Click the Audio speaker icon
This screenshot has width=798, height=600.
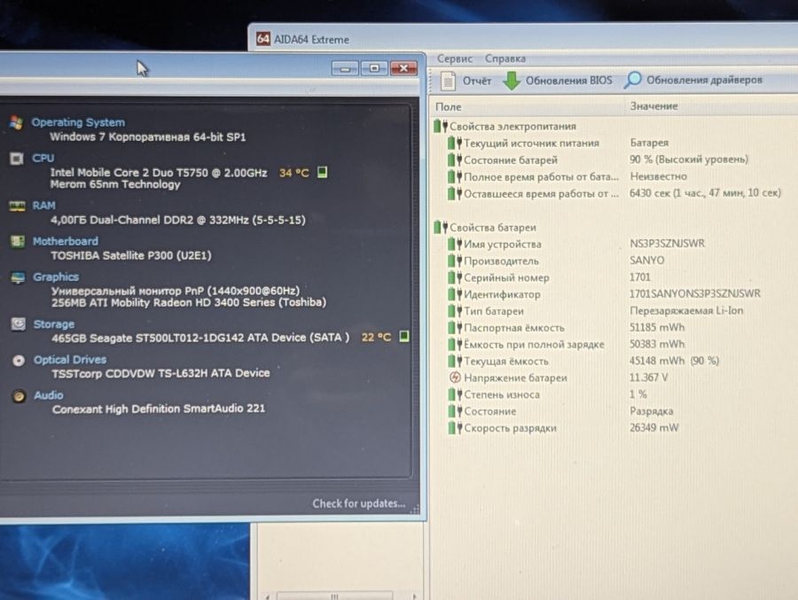click(x=20, y=396)
